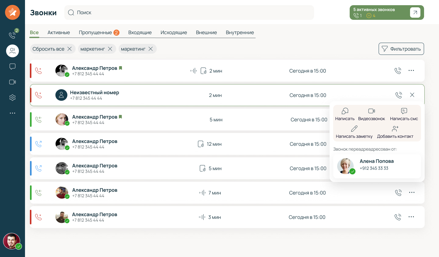439x257 pixels.
Task: Click the Видеозвонок action in the popup
Action: point(371,114)
